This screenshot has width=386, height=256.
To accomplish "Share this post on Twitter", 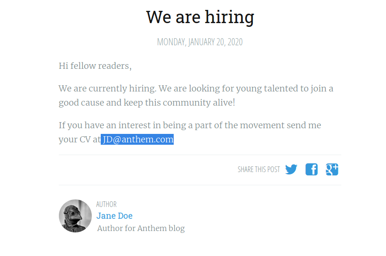I will tap(291, 169).
